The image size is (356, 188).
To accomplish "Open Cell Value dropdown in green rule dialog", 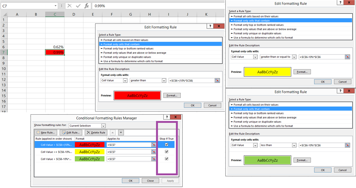I will click(x=255, y=145).
